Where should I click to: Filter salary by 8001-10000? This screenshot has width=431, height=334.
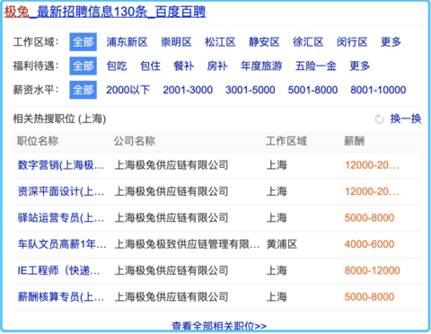pyautogui.click(x=378, y=90)
